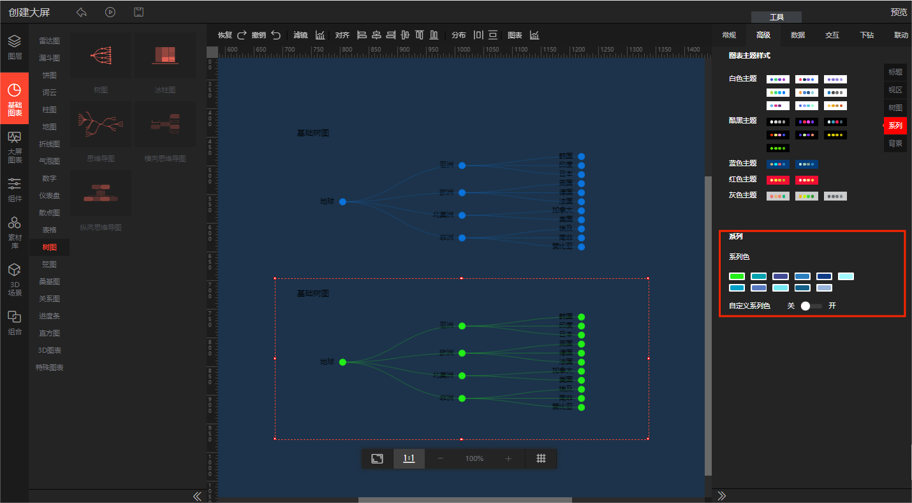Switch to the 高级 tab
Screen dimensions: 912x503
(x=763, y=35)
